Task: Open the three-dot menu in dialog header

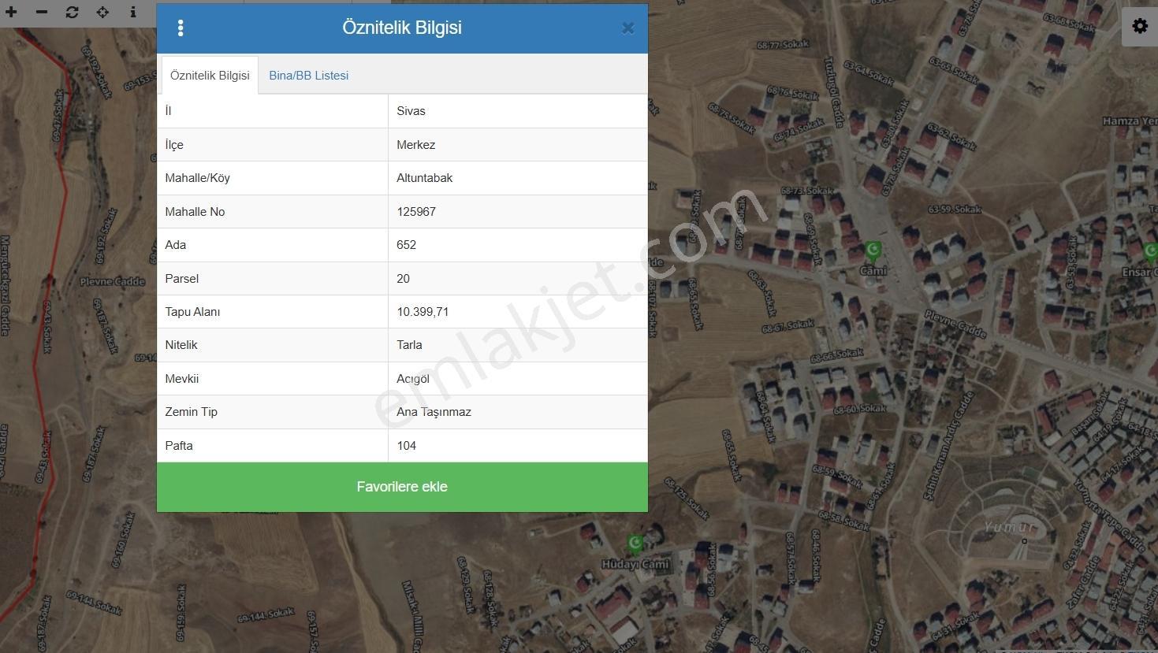Action: tap(181, 28)
